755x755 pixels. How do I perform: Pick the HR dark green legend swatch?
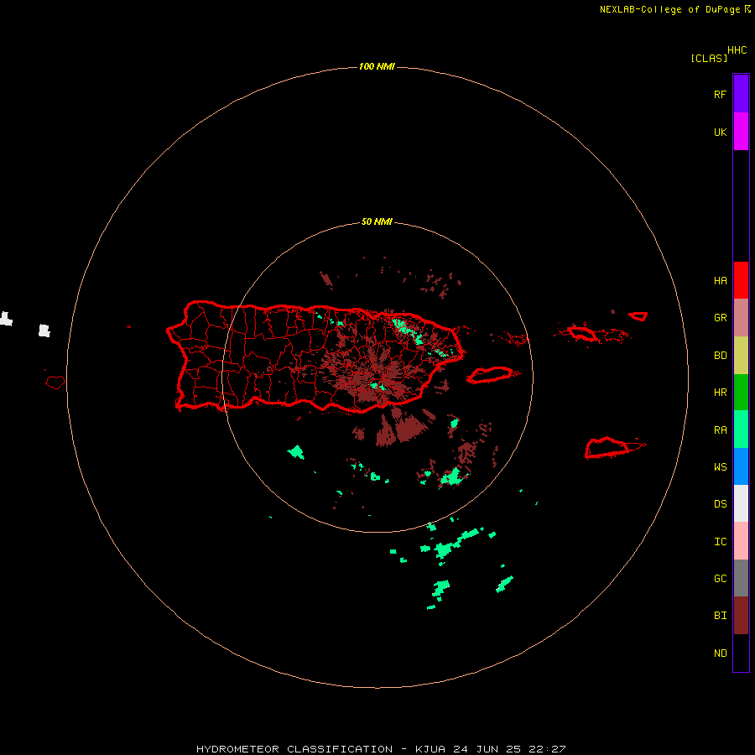(x=741, y=393)
